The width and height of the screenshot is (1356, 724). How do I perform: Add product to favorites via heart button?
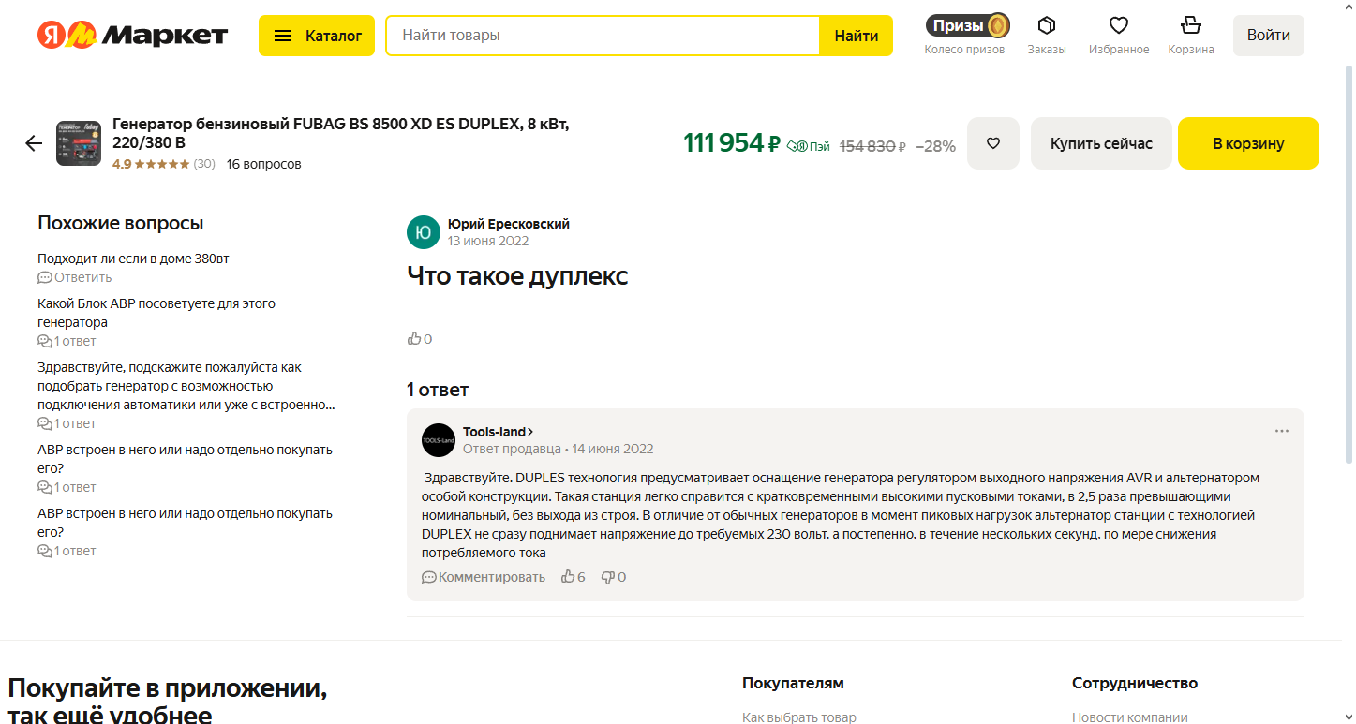(992, 143)
